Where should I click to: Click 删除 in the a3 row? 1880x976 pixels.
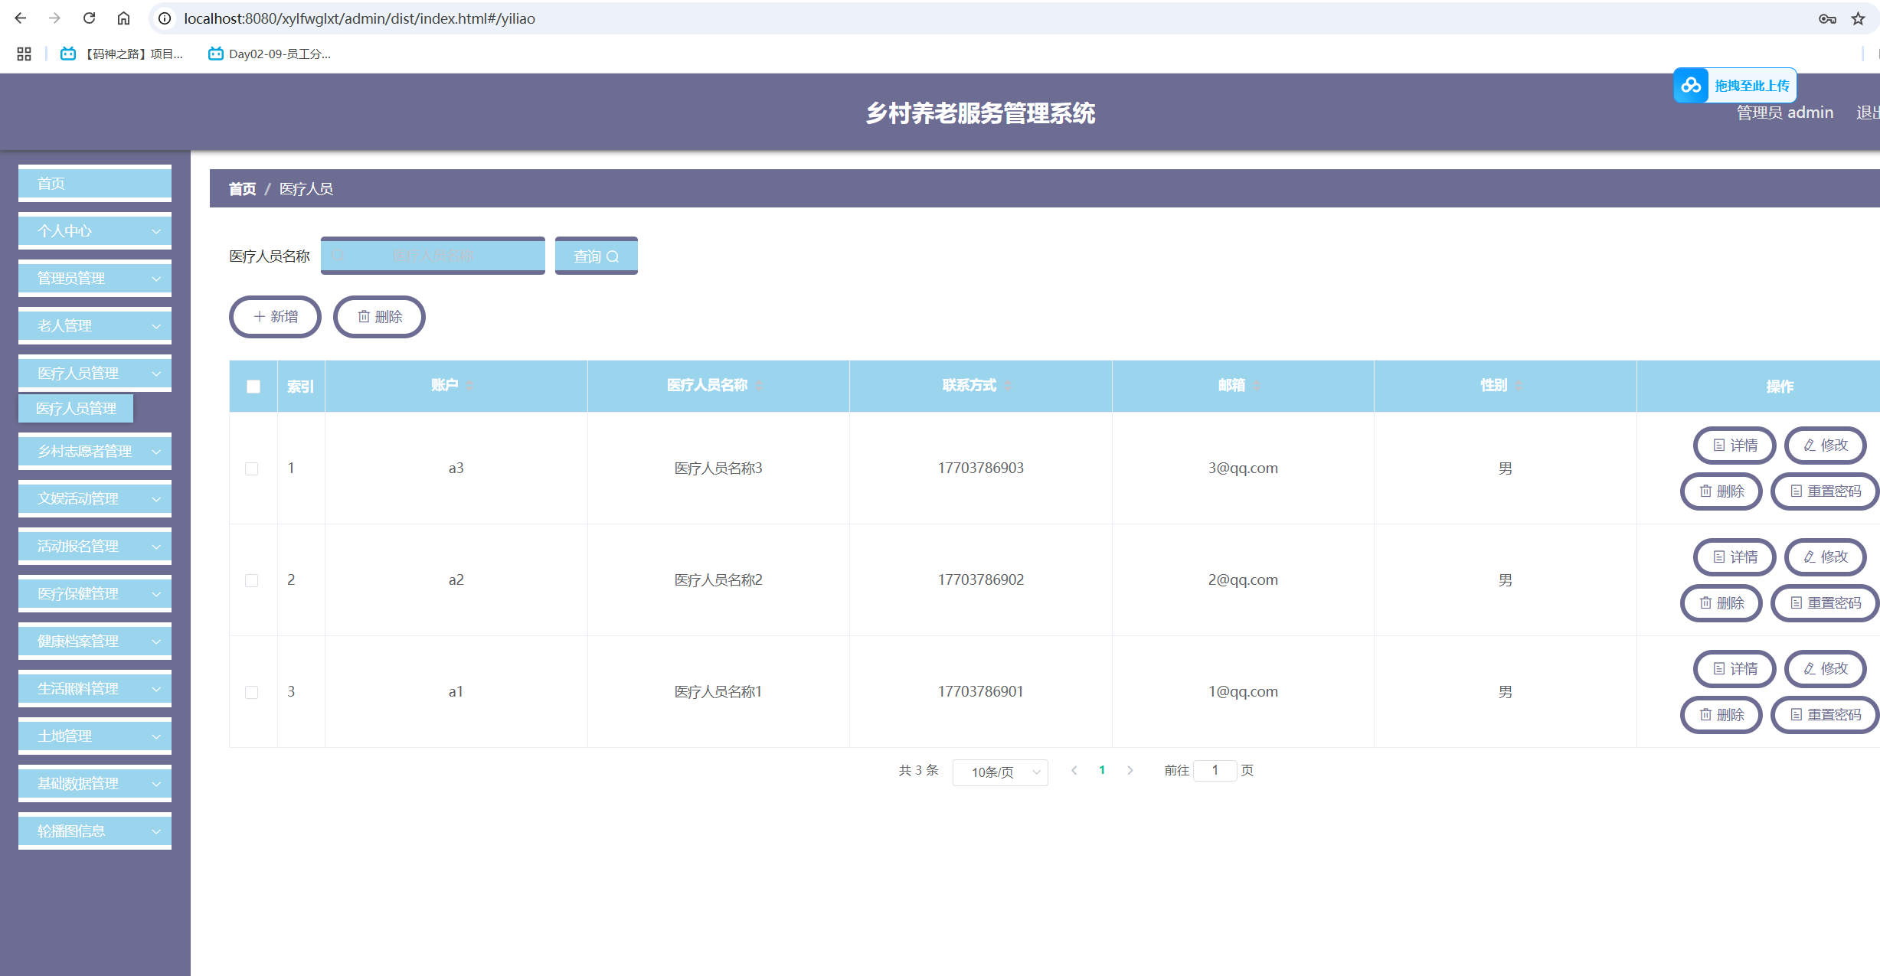(1721, 491)
